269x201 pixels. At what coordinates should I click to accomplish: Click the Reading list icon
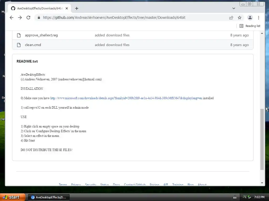(x=241, y=26)
